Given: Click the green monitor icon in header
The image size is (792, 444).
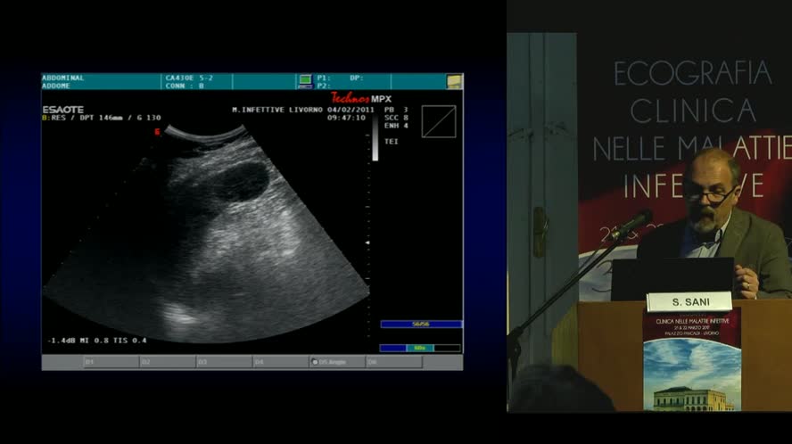Looking at the screenshot, I should pyautogui.click(x=305, y=80).
